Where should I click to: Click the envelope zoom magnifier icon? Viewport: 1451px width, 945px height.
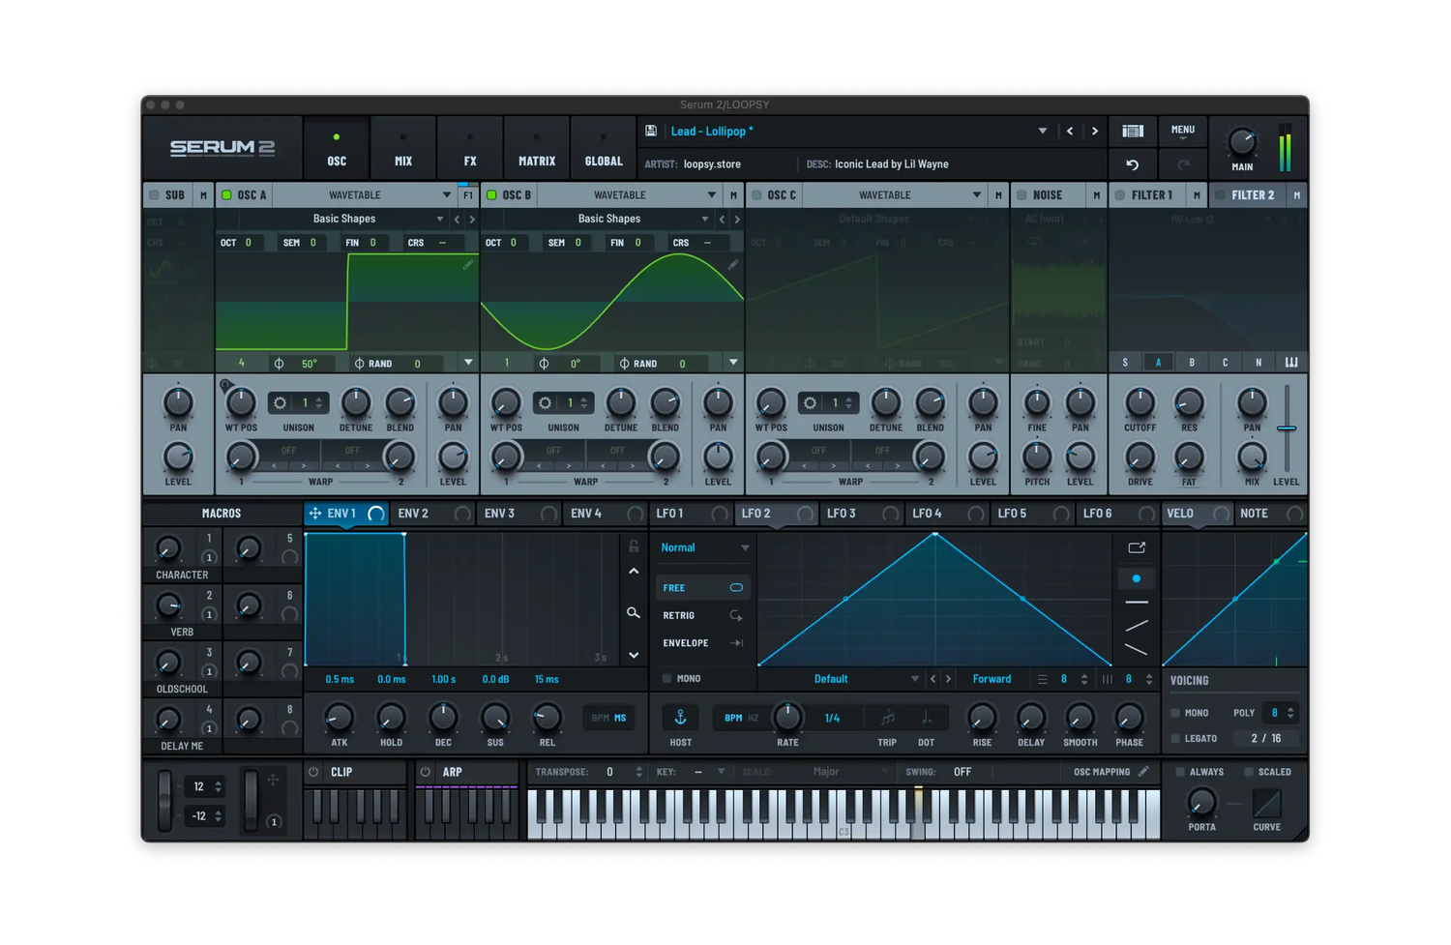point(634,612)
